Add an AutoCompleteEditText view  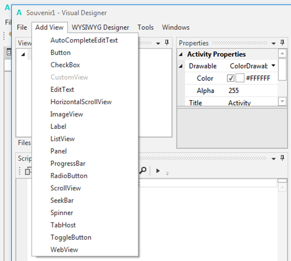85,40
